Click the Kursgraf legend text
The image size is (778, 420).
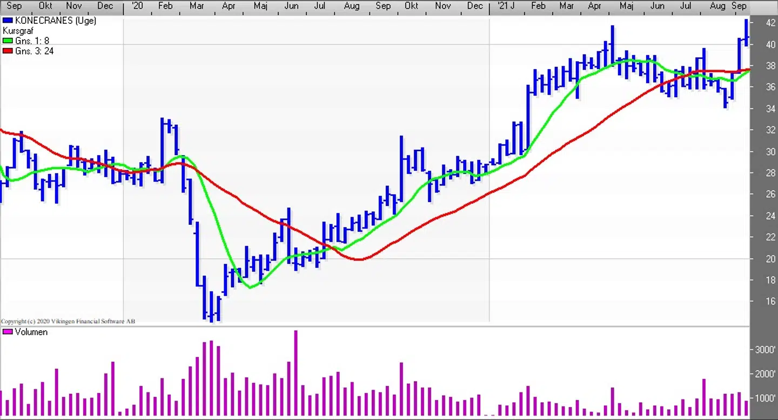coord(18,31)
